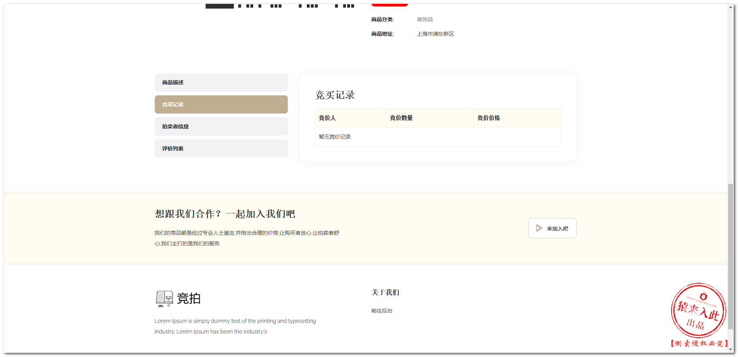Click the 想跟我们合作 banner heading
This screenshot has width=738, height=357.
point(225,214)
